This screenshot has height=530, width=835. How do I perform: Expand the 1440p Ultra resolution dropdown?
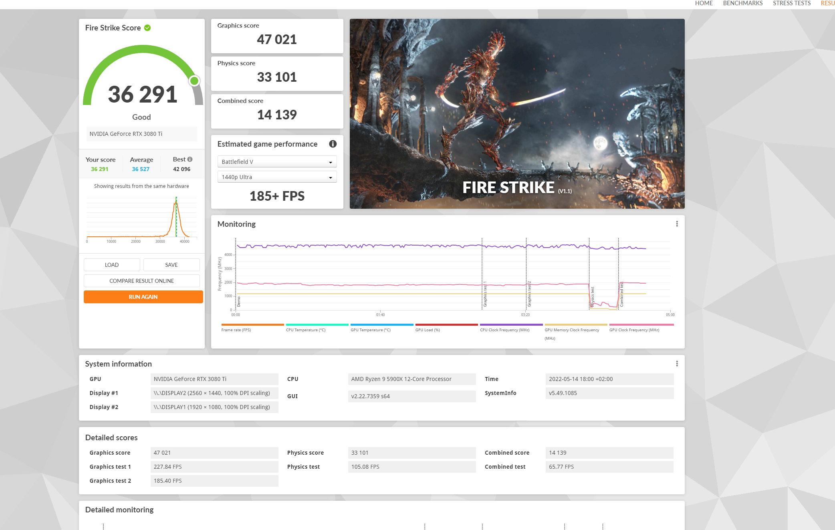[277, 177]
